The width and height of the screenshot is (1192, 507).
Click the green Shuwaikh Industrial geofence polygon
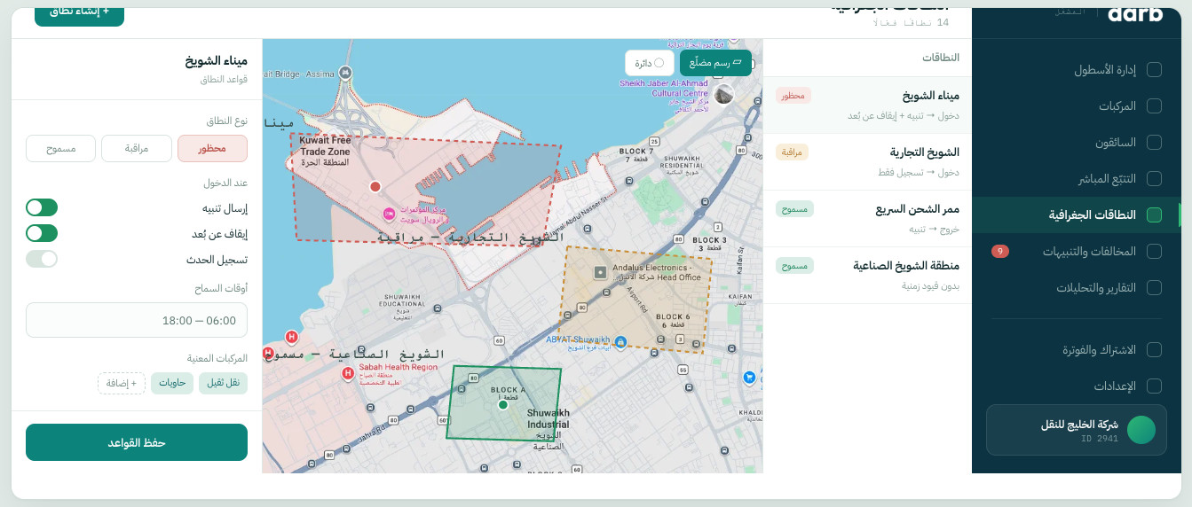(505, 402)
